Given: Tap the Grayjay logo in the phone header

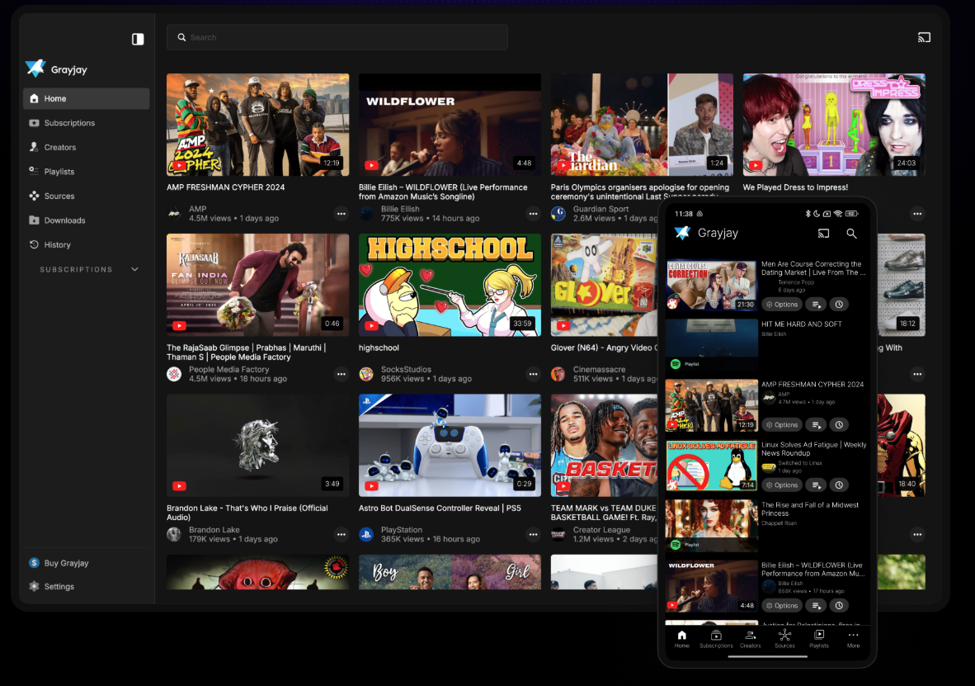Looking at the screenshot, I should click(x=682, y=233).
